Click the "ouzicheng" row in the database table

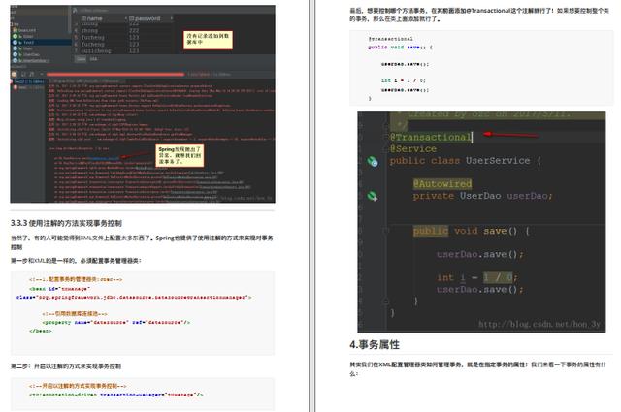96,51
